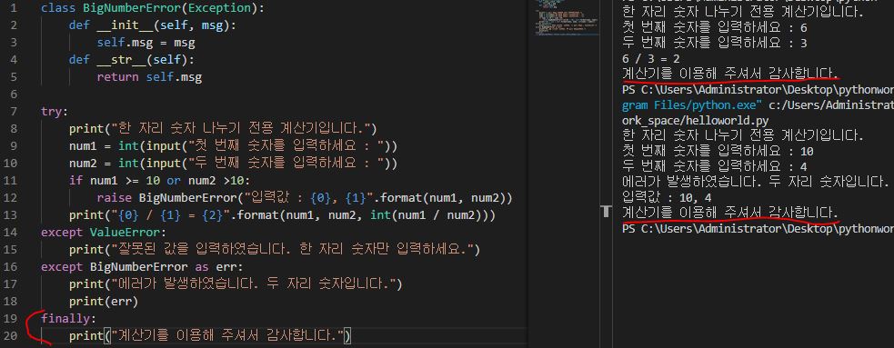Click line number 1 in the gutter
This screenshot has height=348, width=894.
[14, 8]
